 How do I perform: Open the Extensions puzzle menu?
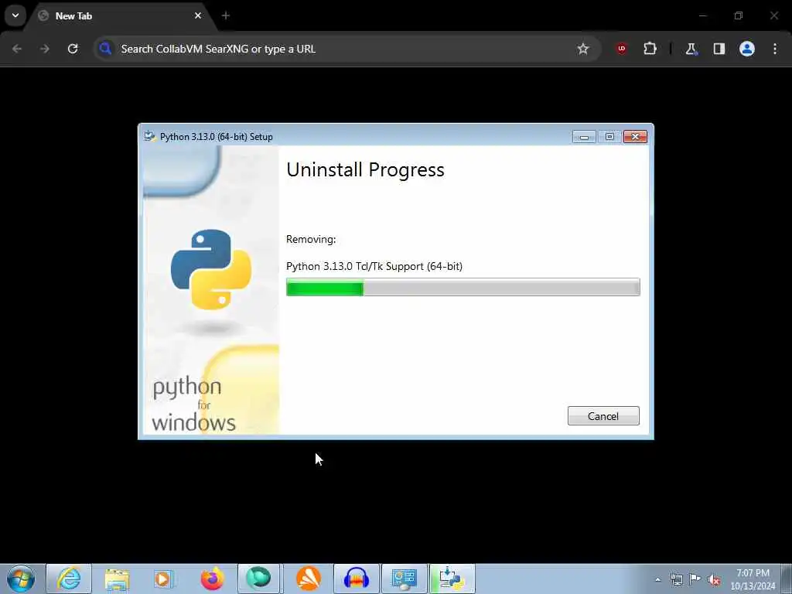coord(650,49)
